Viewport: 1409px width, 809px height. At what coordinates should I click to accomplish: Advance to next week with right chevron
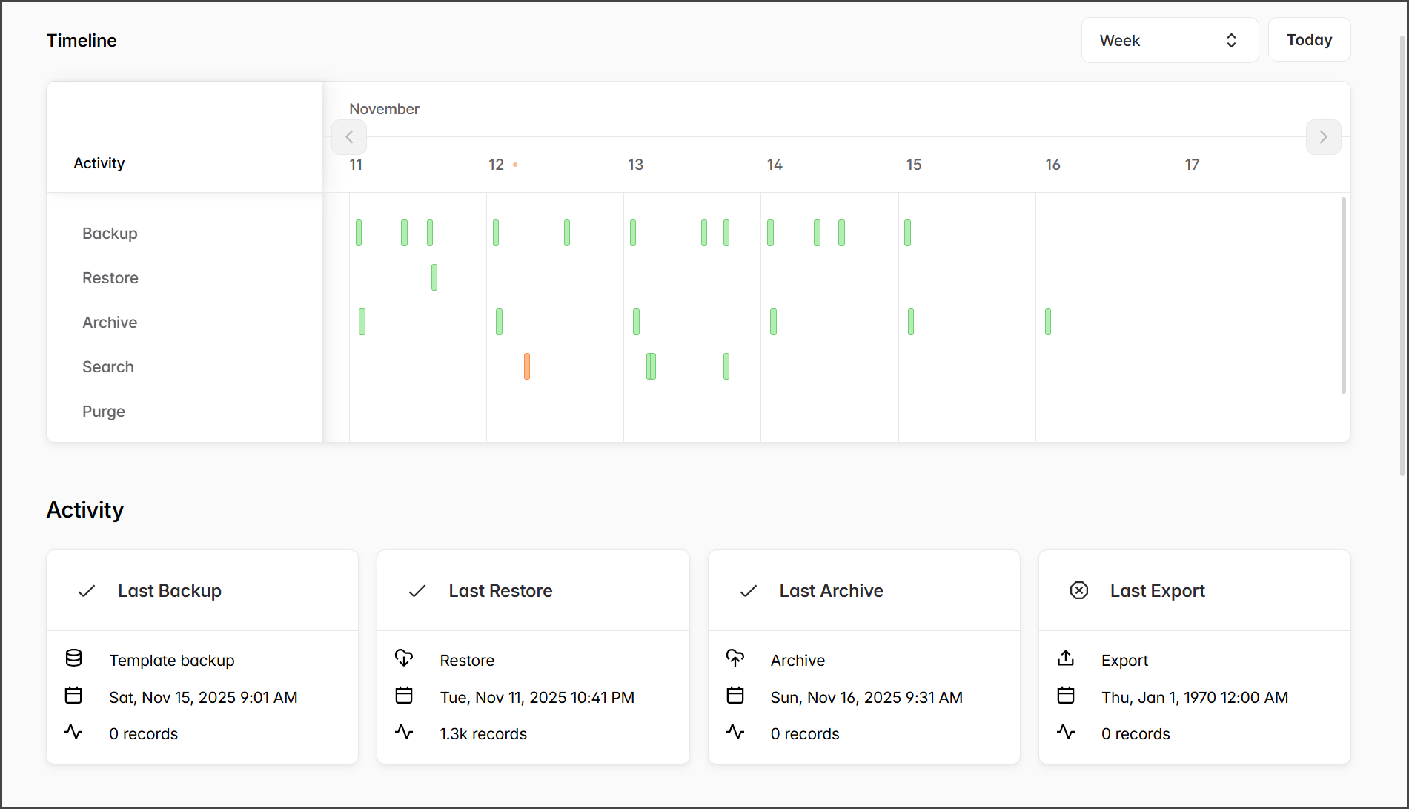pyautogui.click(x=1323, y=137)
